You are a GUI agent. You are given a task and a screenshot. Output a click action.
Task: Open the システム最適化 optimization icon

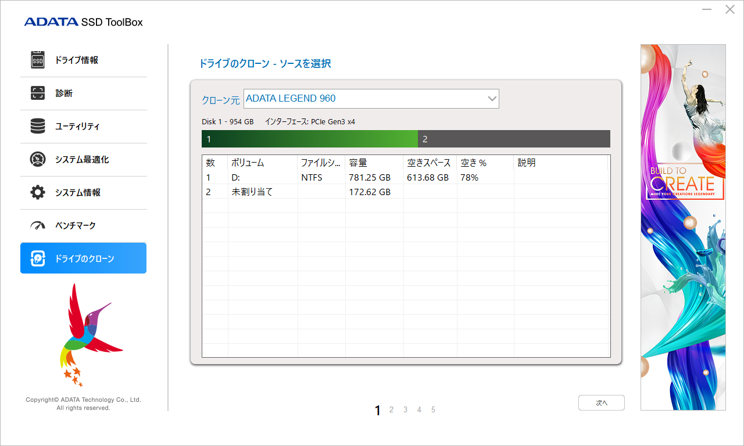[37, 159]
